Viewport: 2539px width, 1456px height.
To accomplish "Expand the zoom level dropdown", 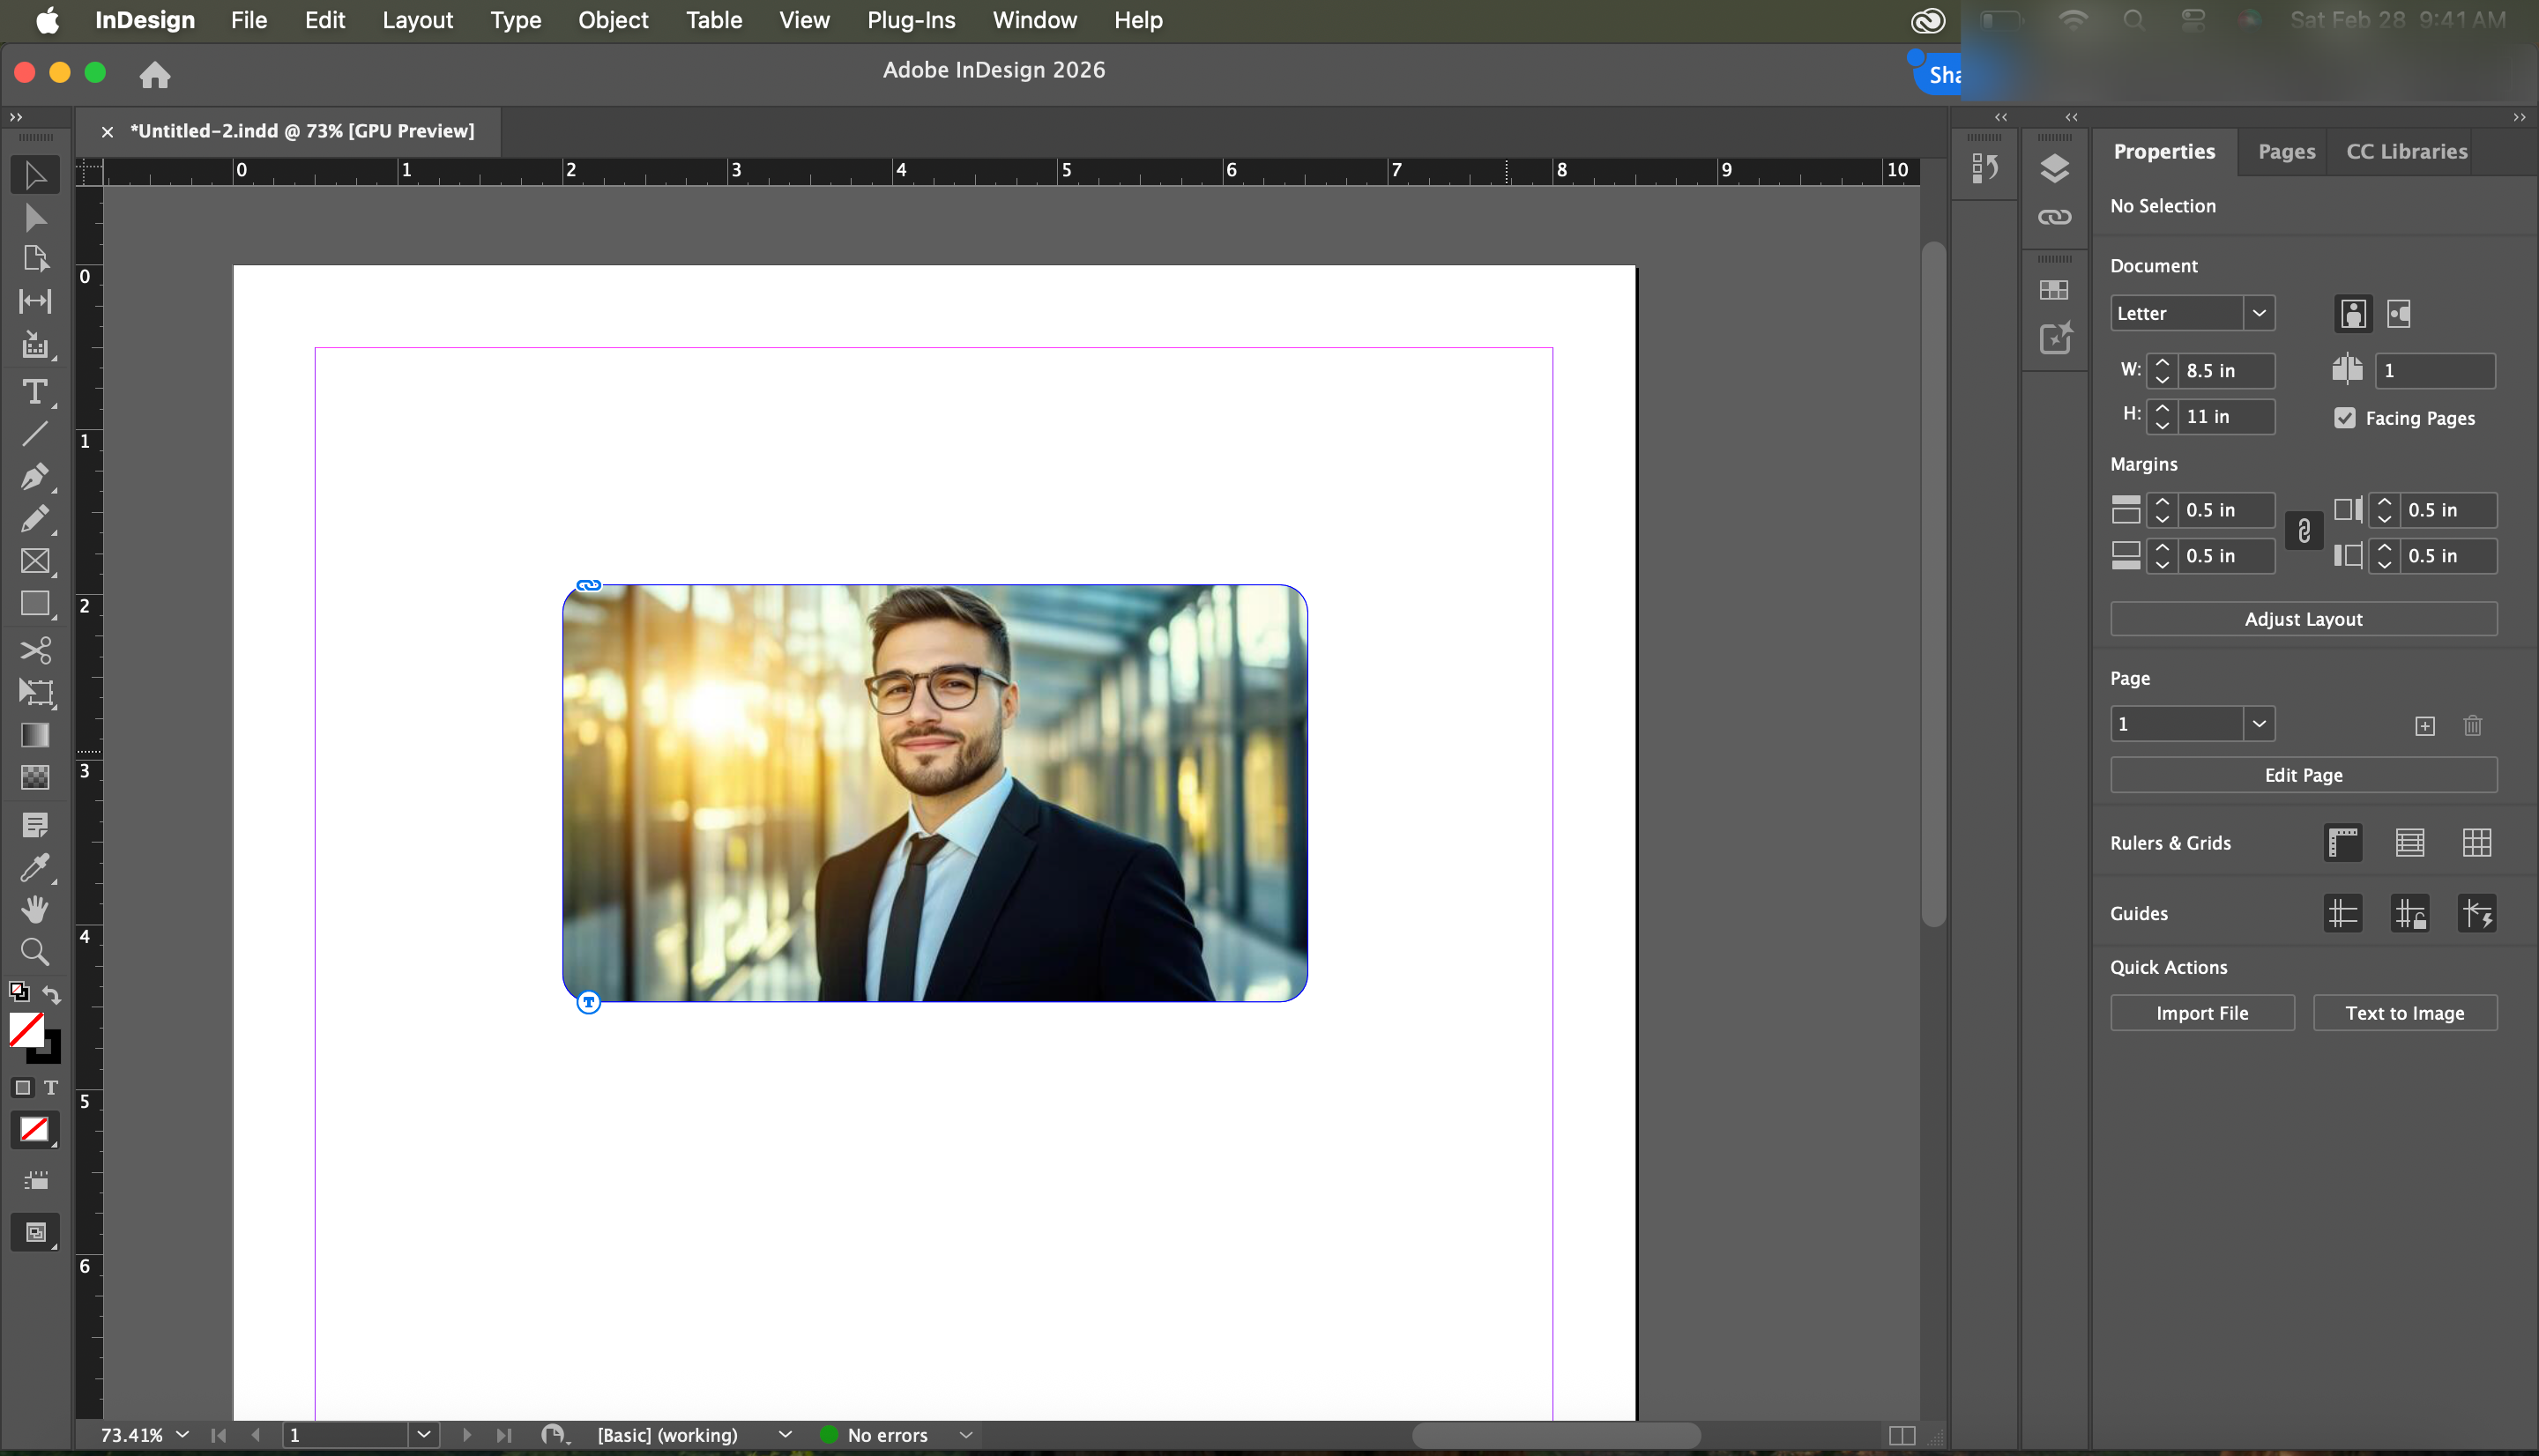I will 182,1434.
